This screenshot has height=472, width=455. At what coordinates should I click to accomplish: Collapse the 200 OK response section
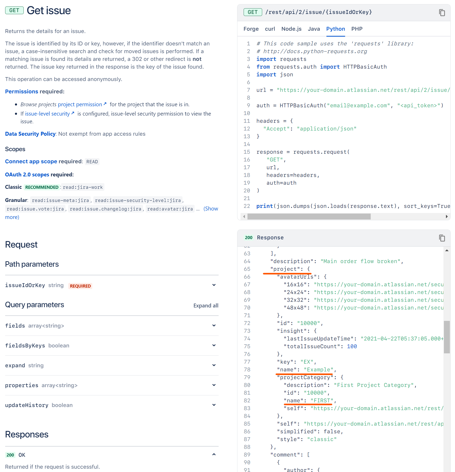pyautogui.click(x=214, y=454)
